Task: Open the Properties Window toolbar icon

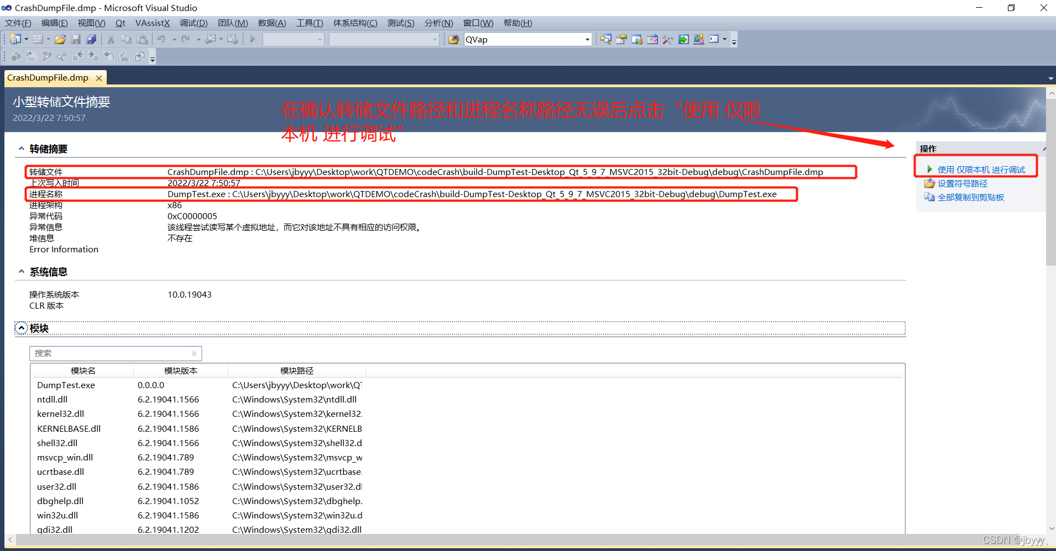Action: click(621, 39)
